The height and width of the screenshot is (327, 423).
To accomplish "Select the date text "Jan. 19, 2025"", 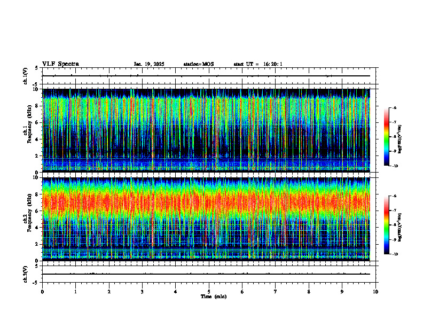I will (x=149, y=64).
